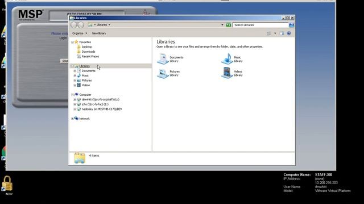Click the Forward navigation arrow button
The image size is (364, 204).
coord(81,25)
